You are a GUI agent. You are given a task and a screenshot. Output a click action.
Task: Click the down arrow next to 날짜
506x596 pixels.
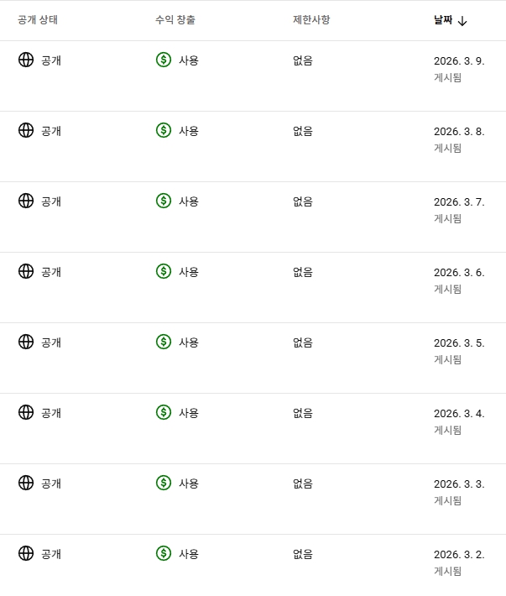pyautogui.click(x=462, y=21)
